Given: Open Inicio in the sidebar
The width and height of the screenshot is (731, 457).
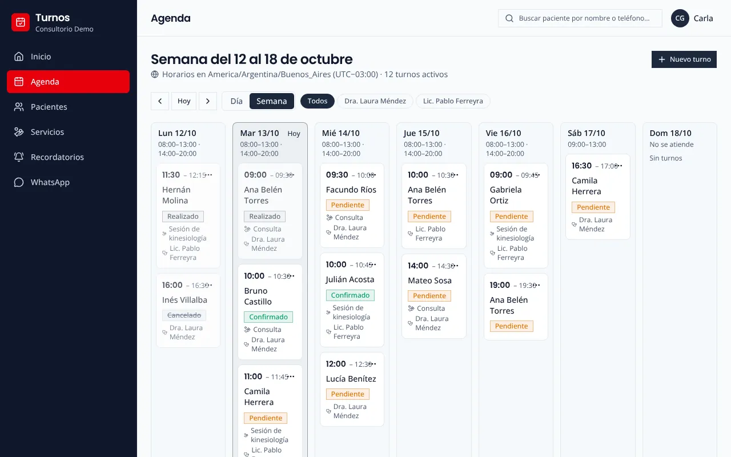Looking at the screenshot, I should pos(69,57).
